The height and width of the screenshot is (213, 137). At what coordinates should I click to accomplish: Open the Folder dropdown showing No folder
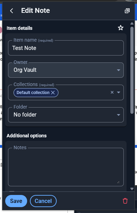(x=66, y=115)
